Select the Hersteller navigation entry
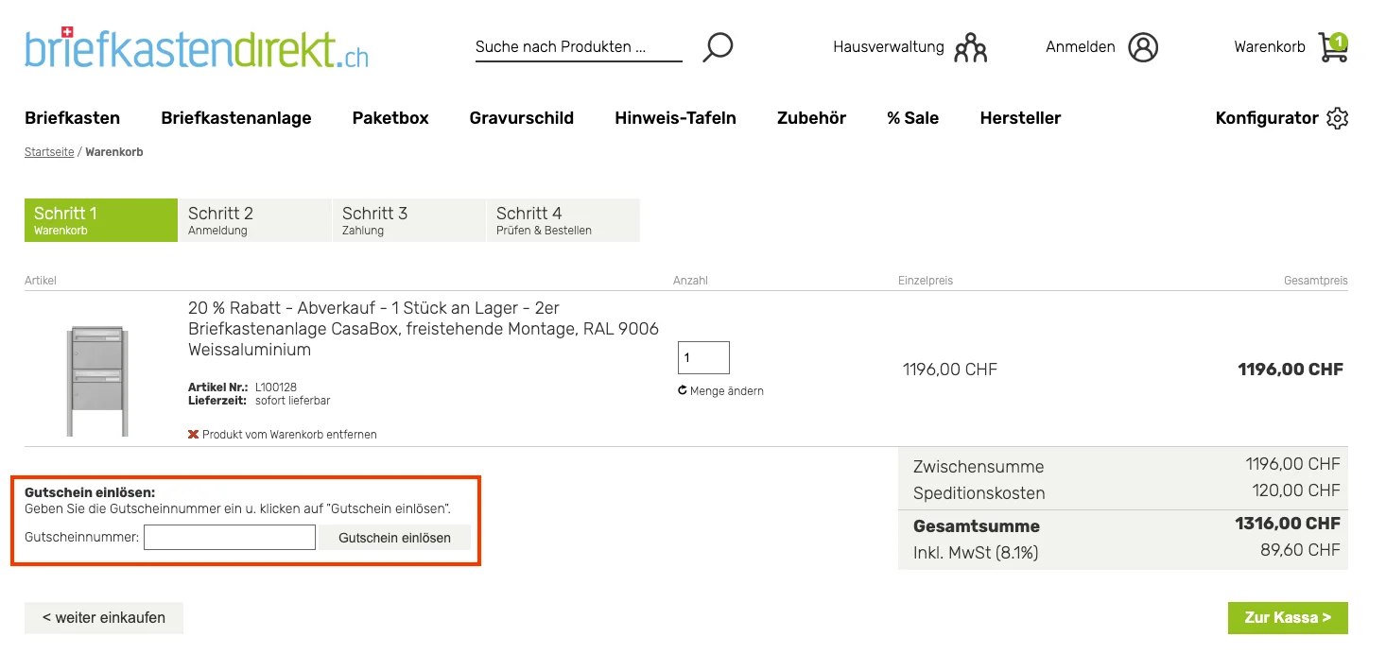Viewport: 1386px width, 654px height. [1020, 118]
